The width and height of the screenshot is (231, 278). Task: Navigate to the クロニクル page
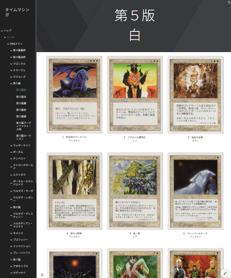point(19,64)
